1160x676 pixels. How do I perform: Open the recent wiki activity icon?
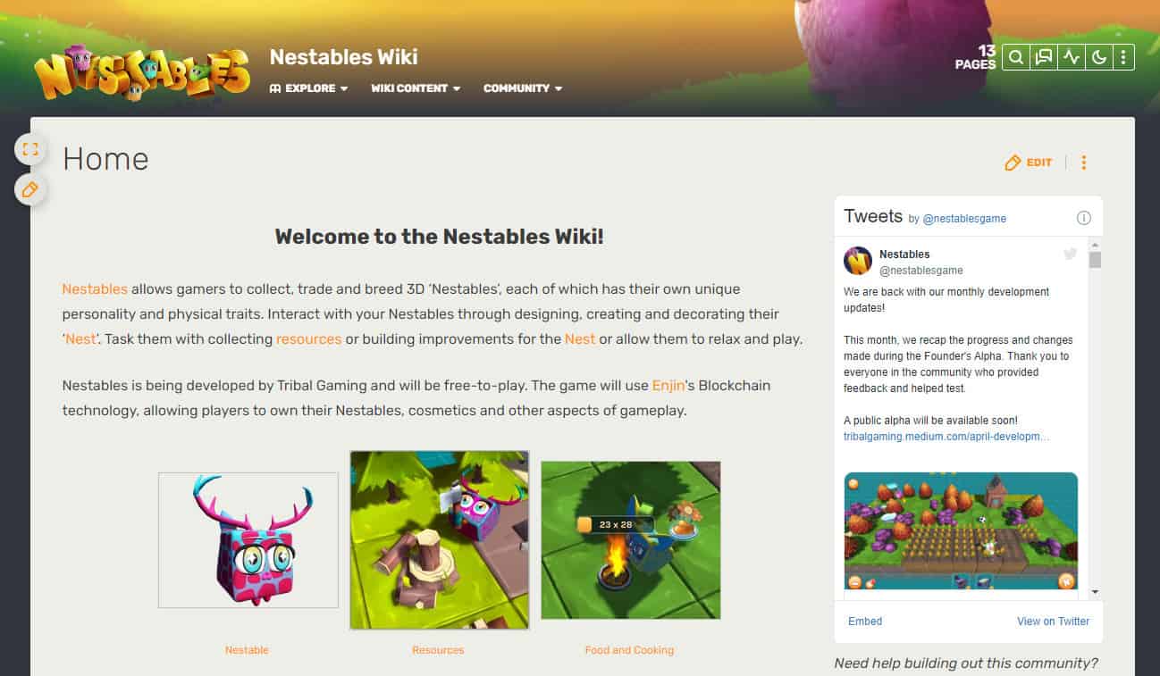pyautogui.click(x=1071, y=58)
